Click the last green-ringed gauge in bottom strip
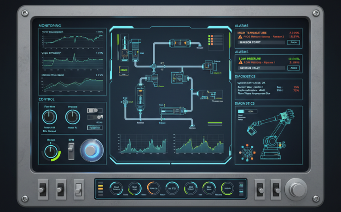The height and width of the screenshot is (212, 341). tap(227, 188)
